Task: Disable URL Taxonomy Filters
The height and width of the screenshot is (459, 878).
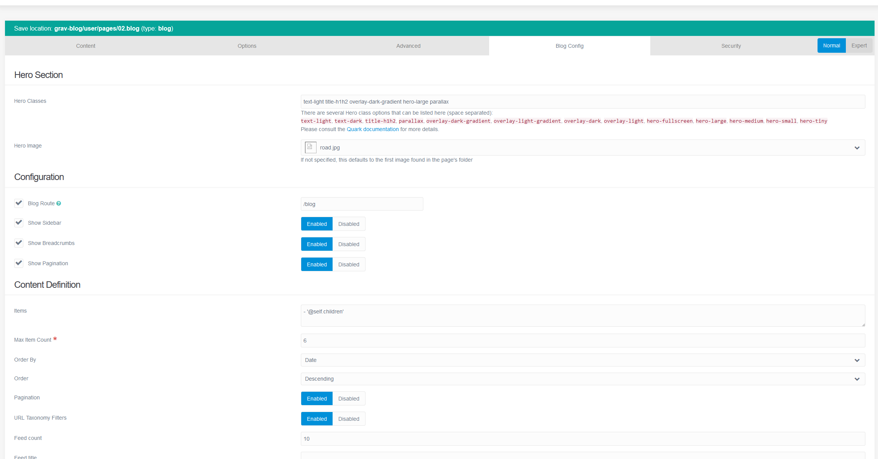Action: tap(349, 419)
